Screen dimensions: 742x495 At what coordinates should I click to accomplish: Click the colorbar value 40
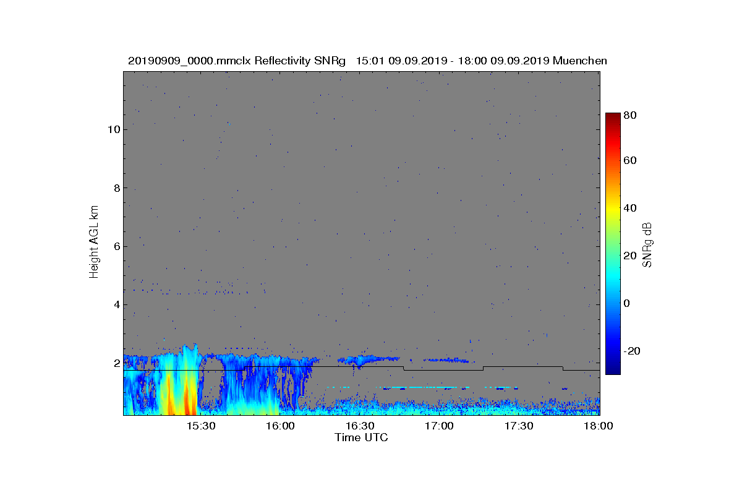pos(631,208)
